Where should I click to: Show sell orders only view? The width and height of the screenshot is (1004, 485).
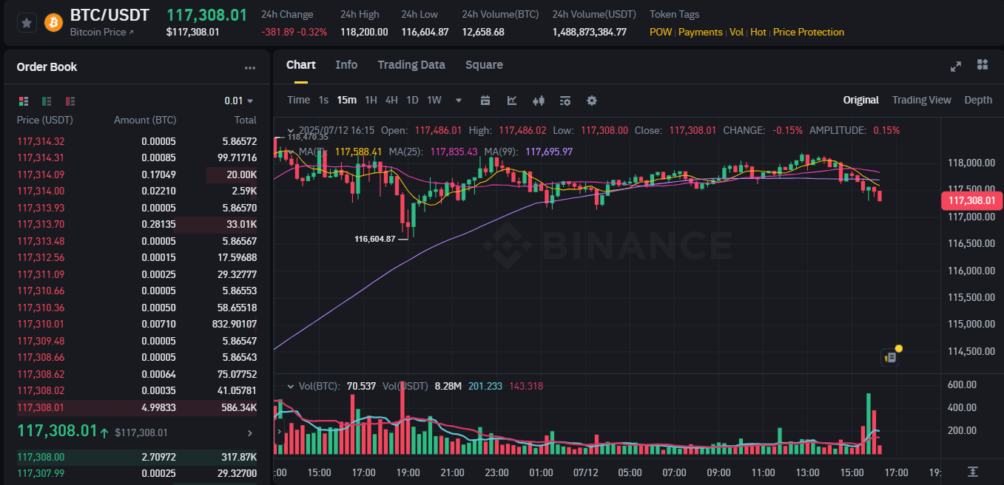(70, 101)
